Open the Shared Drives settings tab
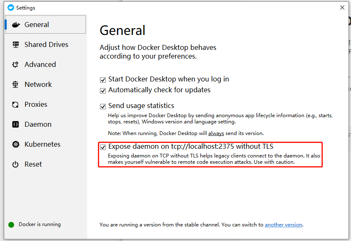This screenshot has height=241, width=351. click(46, 44)
